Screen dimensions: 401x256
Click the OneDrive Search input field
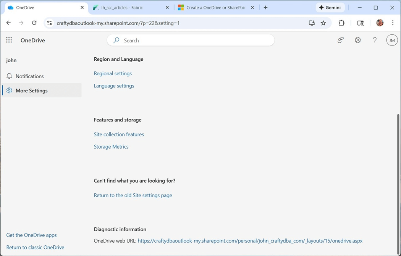point(195,40)
